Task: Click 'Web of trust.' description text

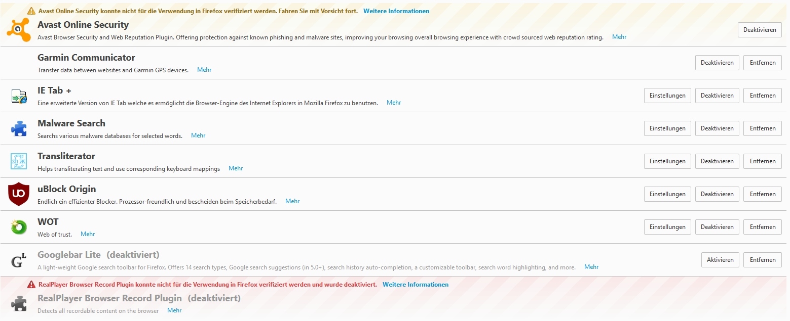Action: point(55,235)
